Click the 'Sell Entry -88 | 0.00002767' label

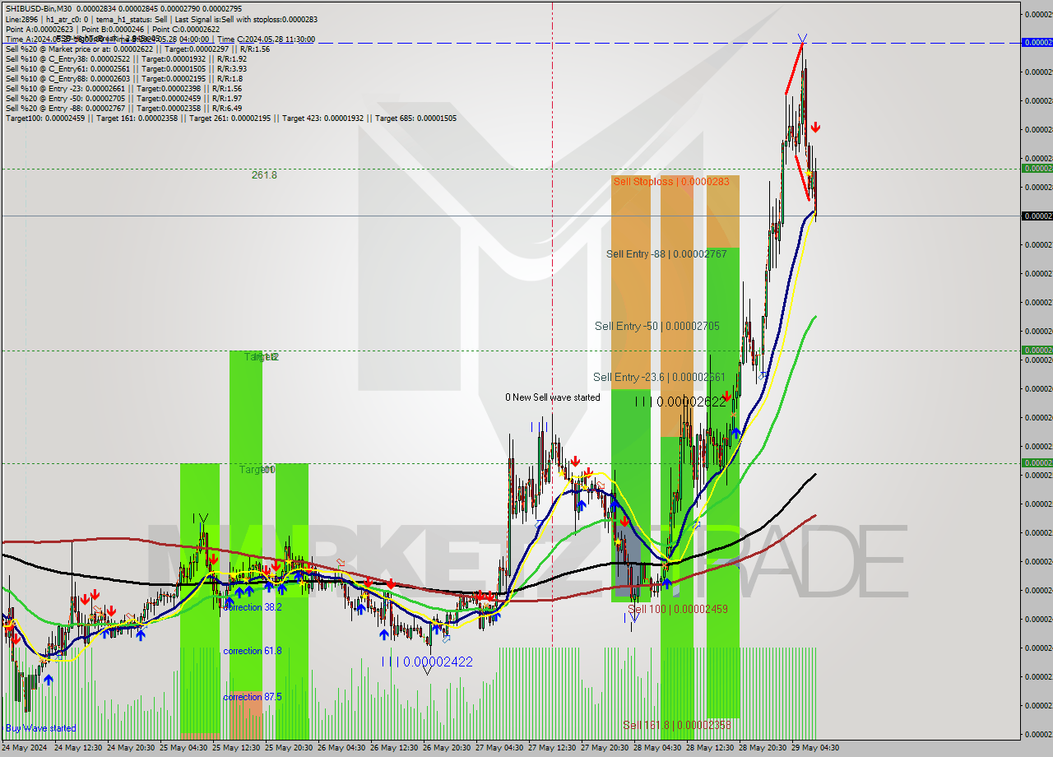coord(666,254)
